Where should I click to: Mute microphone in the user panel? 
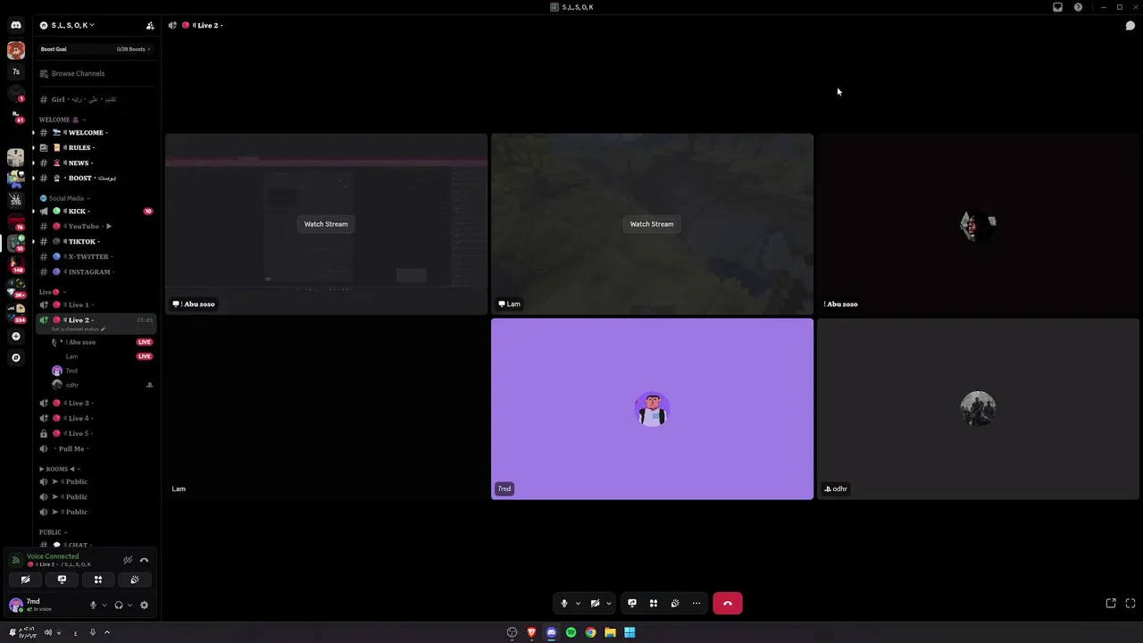pyautogui.click(x=93, y=605)
